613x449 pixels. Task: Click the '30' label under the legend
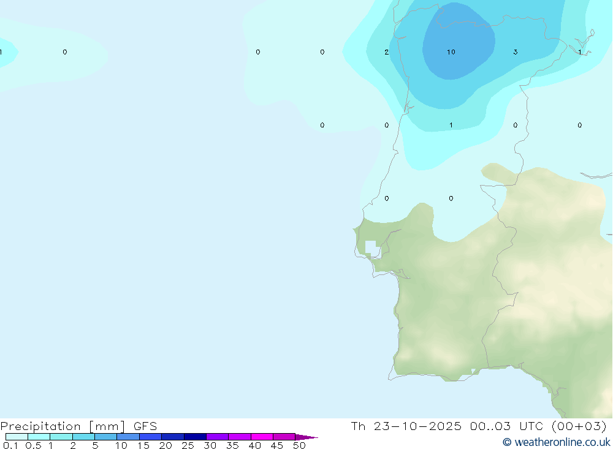point(210,445)
